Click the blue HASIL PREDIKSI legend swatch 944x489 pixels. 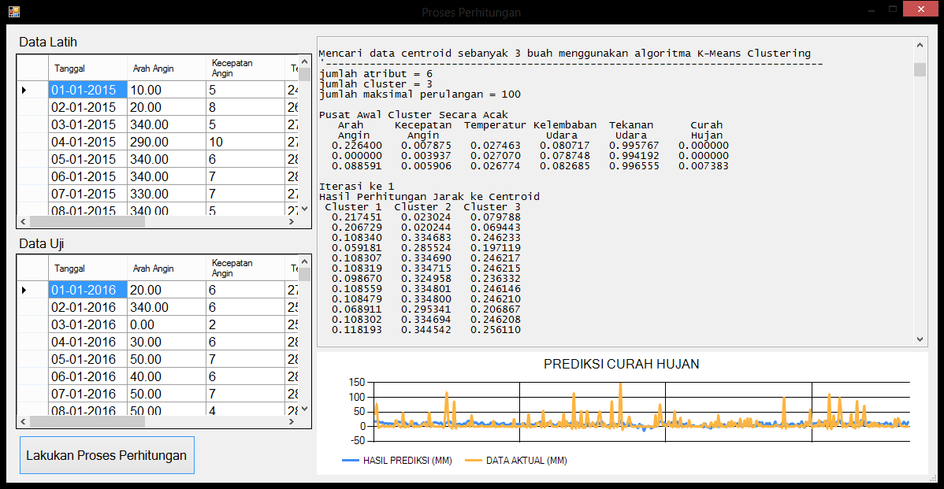[x=350, y=461]
